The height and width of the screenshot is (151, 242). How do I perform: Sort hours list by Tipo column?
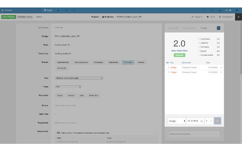click(172, 63)
